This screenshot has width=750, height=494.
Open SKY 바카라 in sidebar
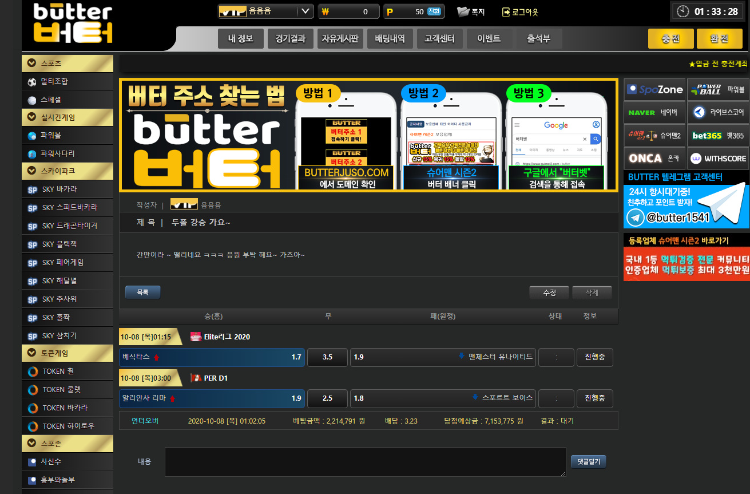click(x=33, y=189)
